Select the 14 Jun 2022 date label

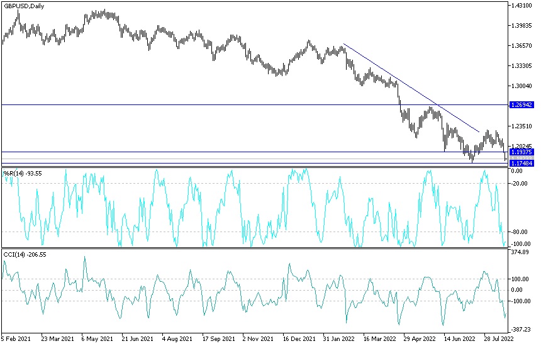(460, 338)
